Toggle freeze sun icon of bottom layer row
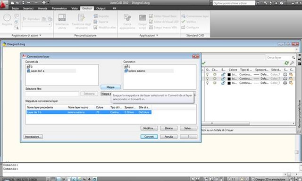 point(215,83)
